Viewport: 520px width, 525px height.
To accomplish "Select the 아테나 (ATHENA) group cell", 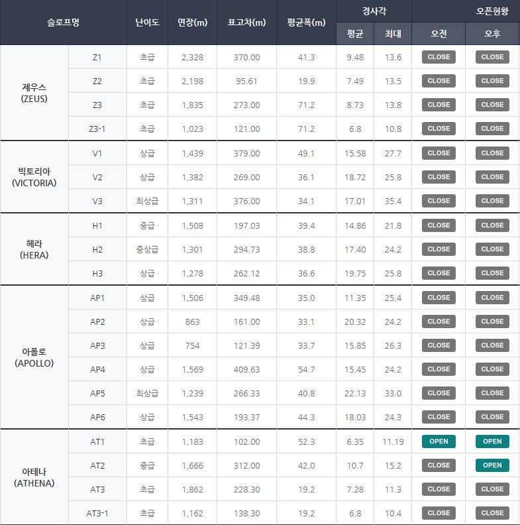I will (34, 477).
